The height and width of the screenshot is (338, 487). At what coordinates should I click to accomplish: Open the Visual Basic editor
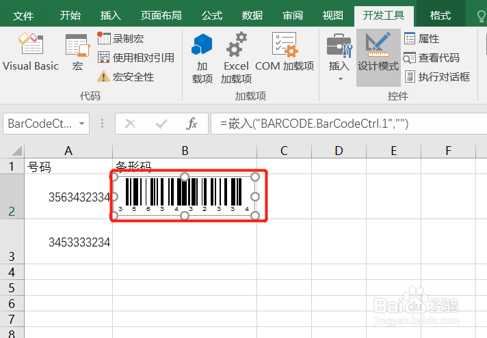[x=31, y=52]
